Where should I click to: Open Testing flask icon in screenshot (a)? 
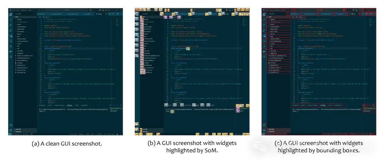pos(11,46)
